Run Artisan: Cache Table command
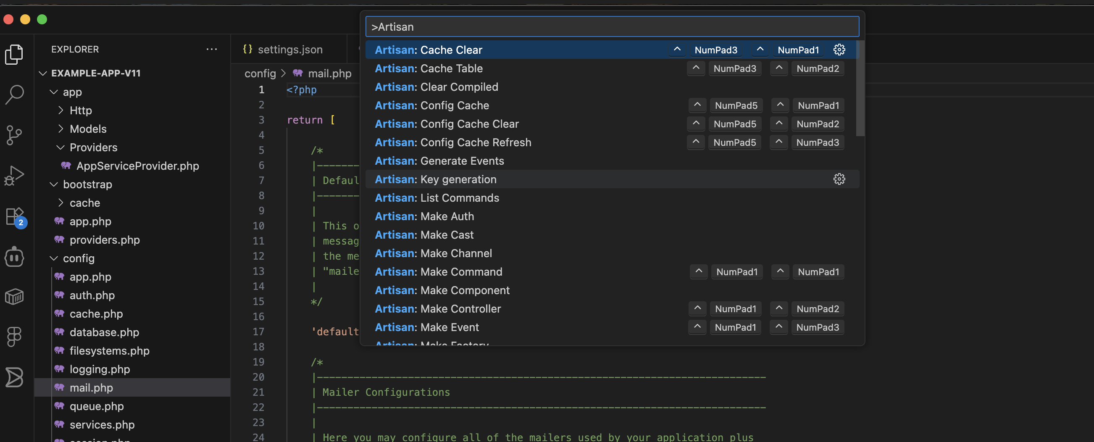1094x442 pixels. click(612, 68)
